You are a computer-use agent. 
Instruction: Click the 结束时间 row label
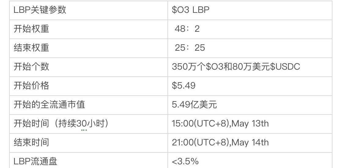[31, 142]
